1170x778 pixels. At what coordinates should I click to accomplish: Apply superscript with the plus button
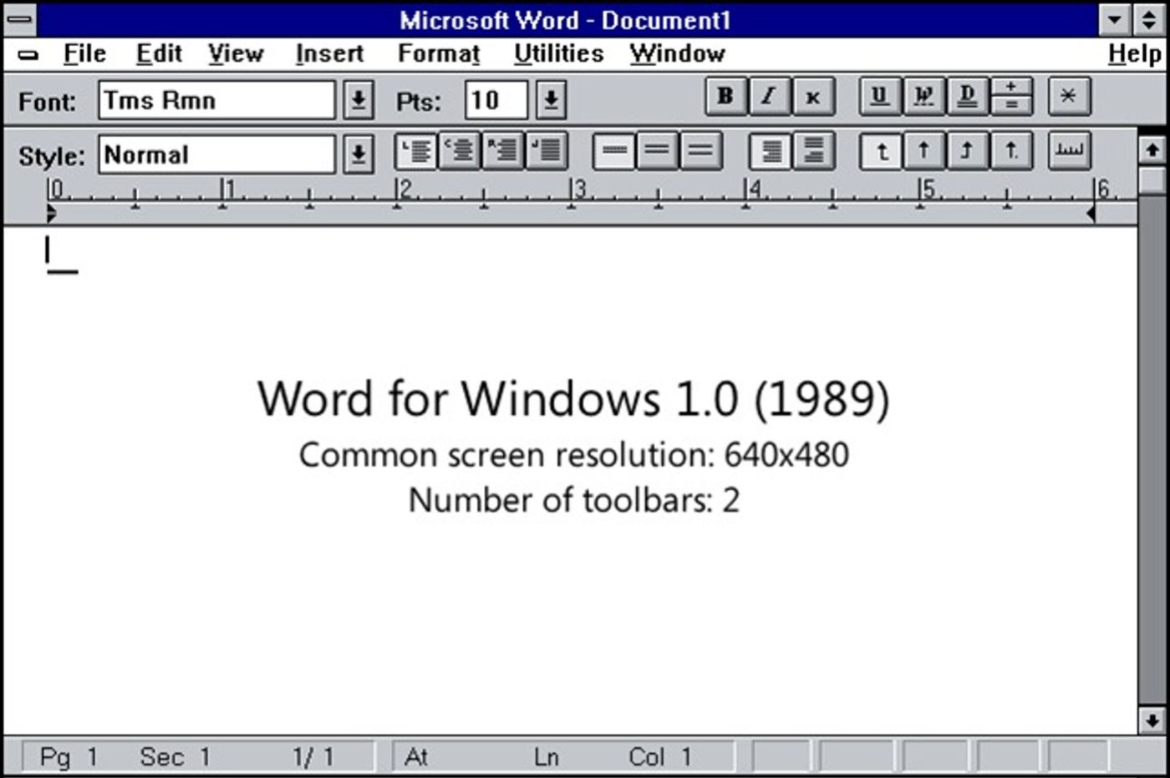[1011, 87]
